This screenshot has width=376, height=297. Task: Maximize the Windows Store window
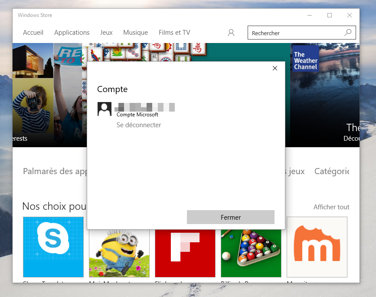point(330,15)
